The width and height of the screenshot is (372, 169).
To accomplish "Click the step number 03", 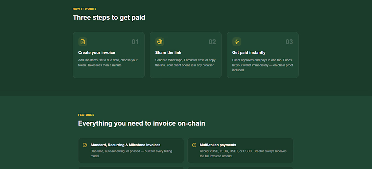I will (289, 42).
